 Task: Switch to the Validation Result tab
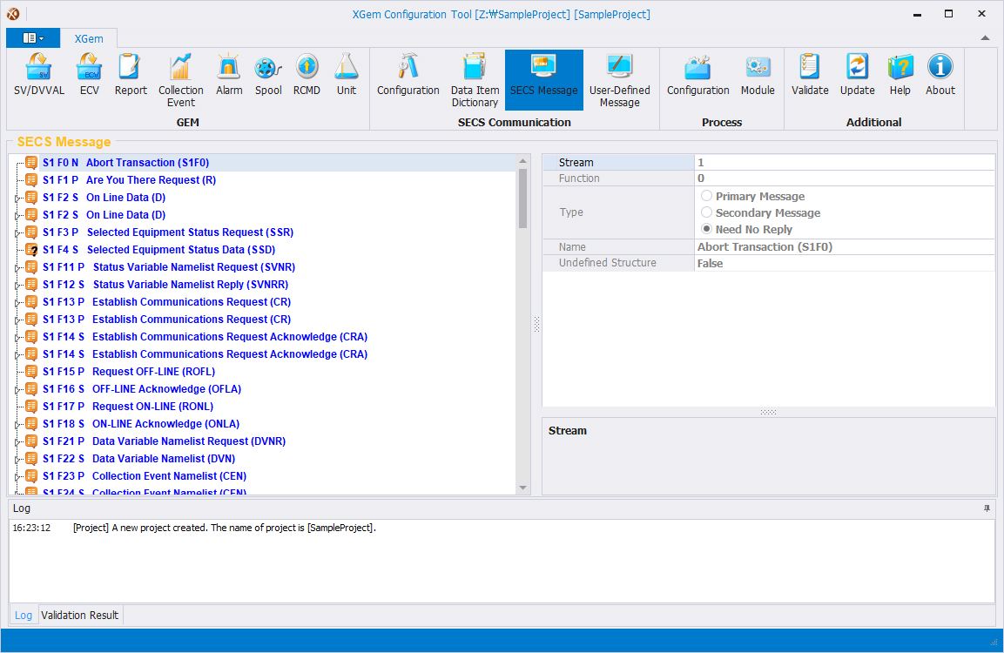pyautogui.click(x=80, y=616)
